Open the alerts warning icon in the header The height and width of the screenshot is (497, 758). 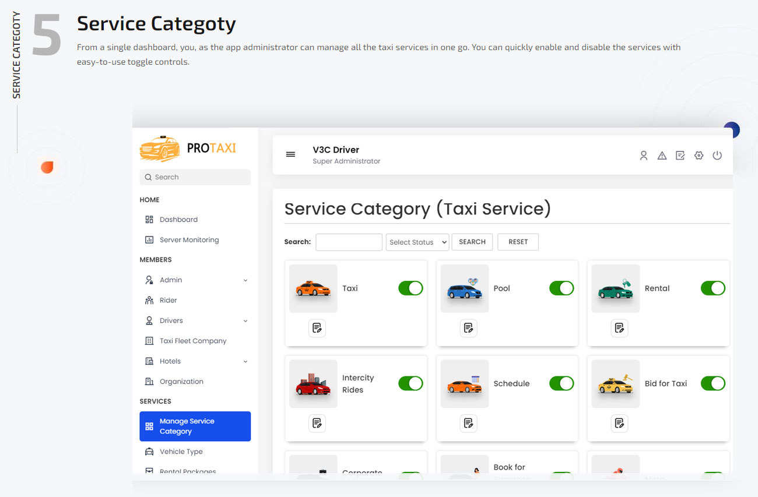[662, 155]
